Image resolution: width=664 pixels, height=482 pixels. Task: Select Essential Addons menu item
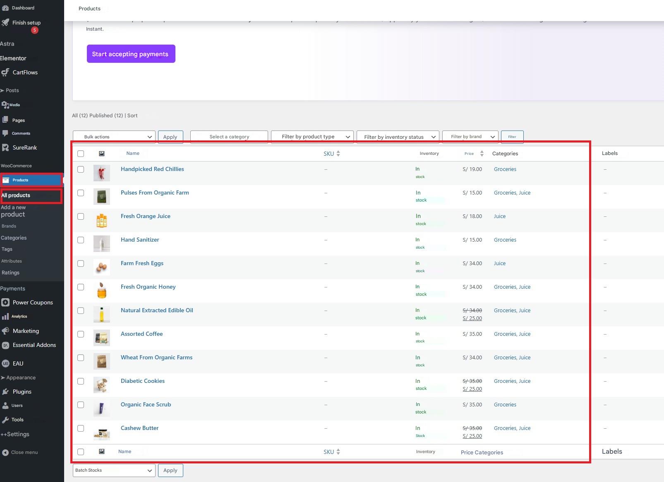pyautogui.click(x=34, y=345)
